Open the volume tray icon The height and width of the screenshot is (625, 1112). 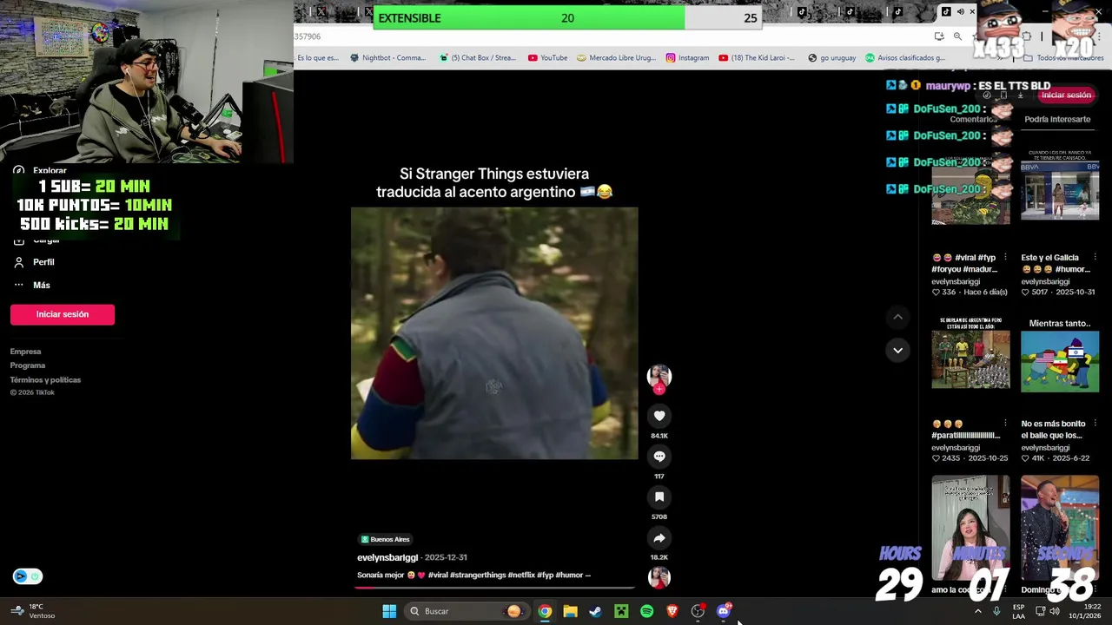pyautogui.click(x=1054, y=611)
